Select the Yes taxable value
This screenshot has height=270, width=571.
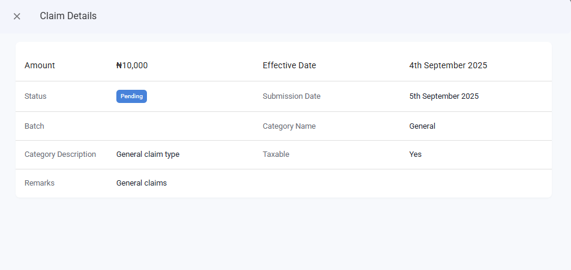coord(415,154)
